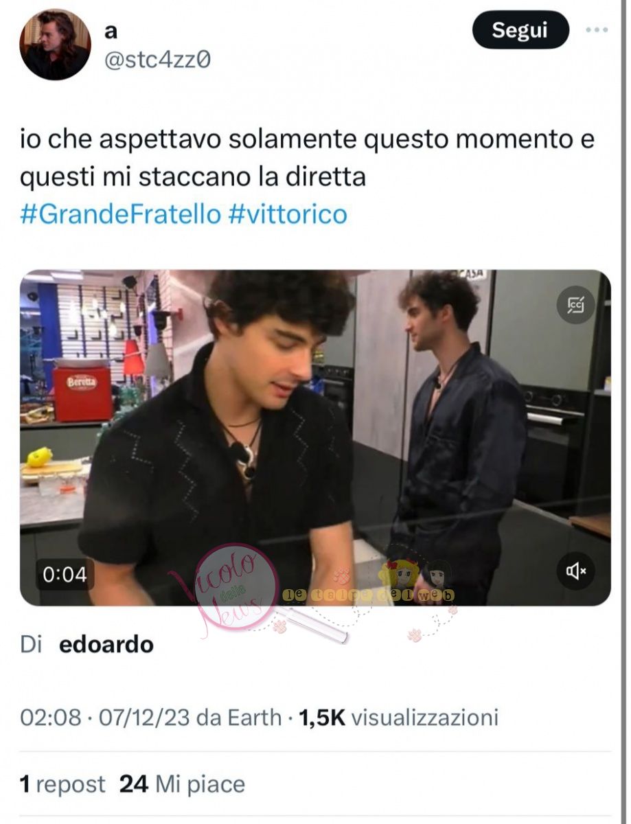The width and height of the screenshot is (631, 824).
Task: View the 1 repost list
Action: pyautogui.click(x=62, y=784)
